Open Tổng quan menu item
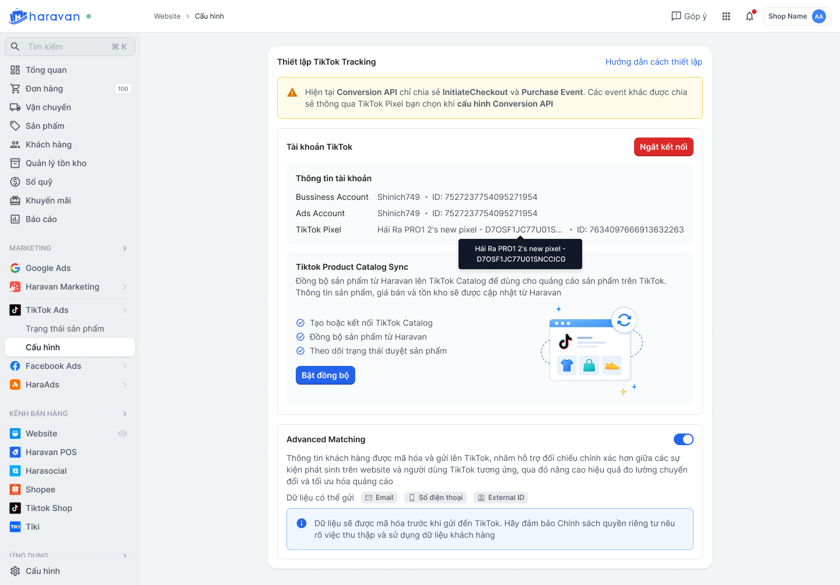840x585 pixels. click(70, 70)
